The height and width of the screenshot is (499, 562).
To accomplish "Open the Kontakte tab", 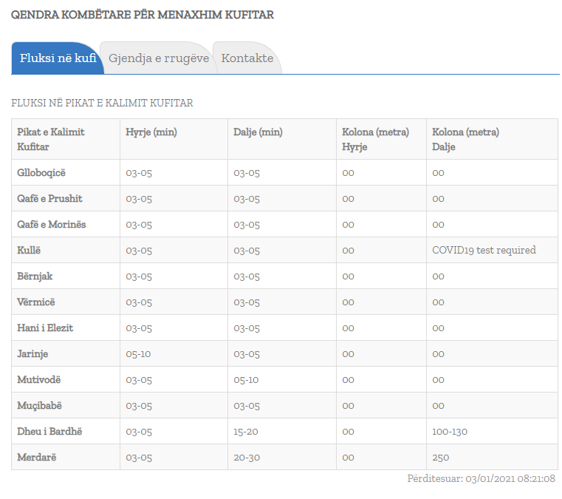I will coord(247,58).
